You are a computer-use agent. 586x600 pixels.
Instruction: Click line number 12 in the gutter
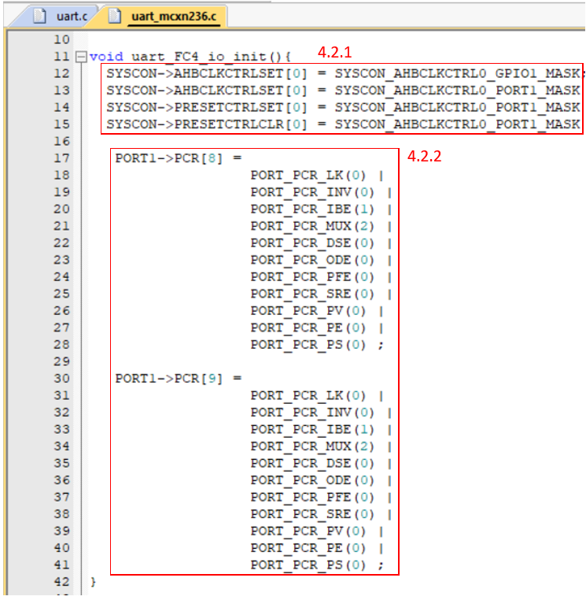pos(61,73)
